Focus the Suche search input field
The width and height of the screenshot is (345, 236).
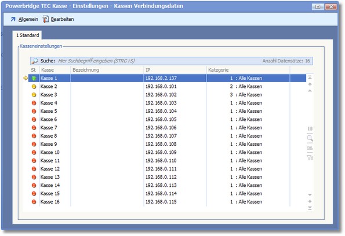(158, 61)
